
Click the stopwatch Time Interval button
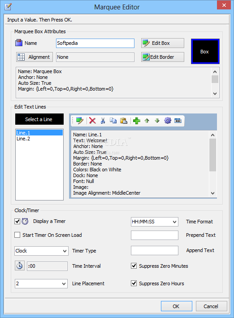20,266
